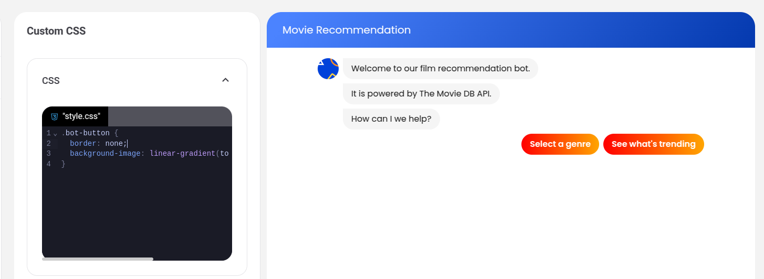This screenshot has width=764, height=279.
Task: Click the "CSS" accordion section label
Action: pos(51,81)
